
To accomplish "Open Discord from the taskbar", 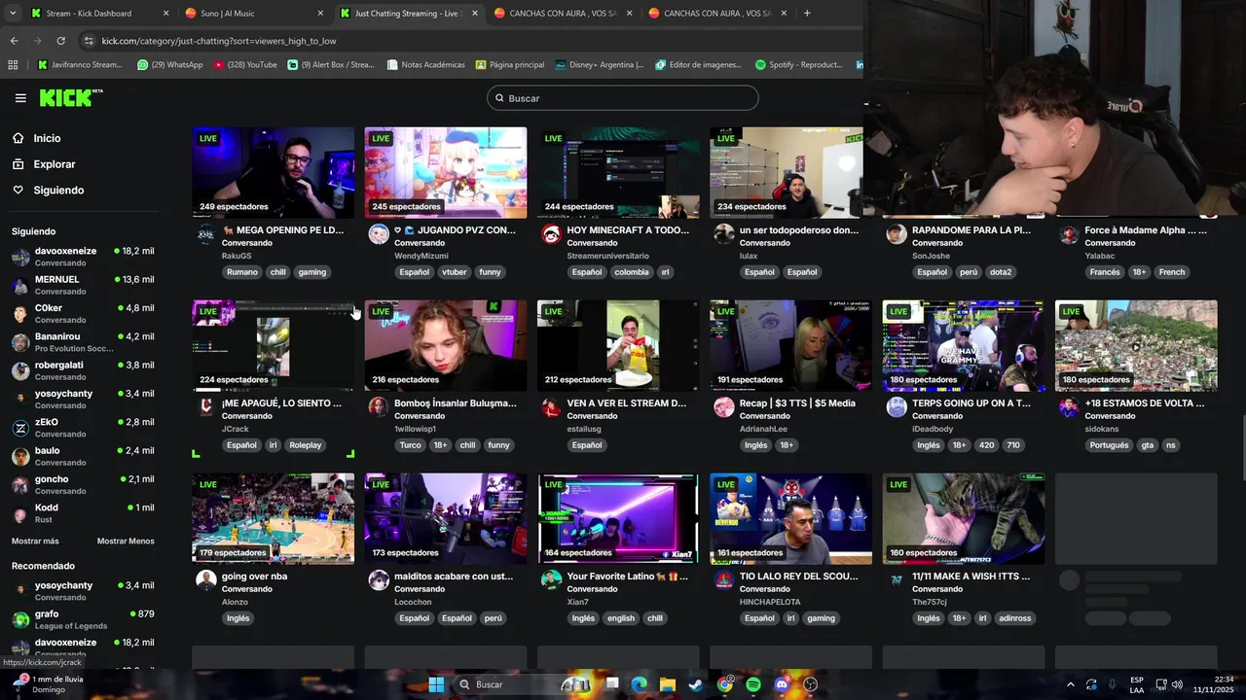I will pyautogui.click(x=782, y=684).
